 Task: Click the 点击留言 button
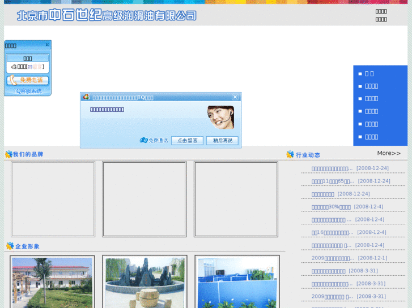tap(188, 141)
